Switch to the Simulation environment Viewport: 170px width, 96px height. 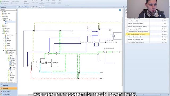tap(8, 88)
